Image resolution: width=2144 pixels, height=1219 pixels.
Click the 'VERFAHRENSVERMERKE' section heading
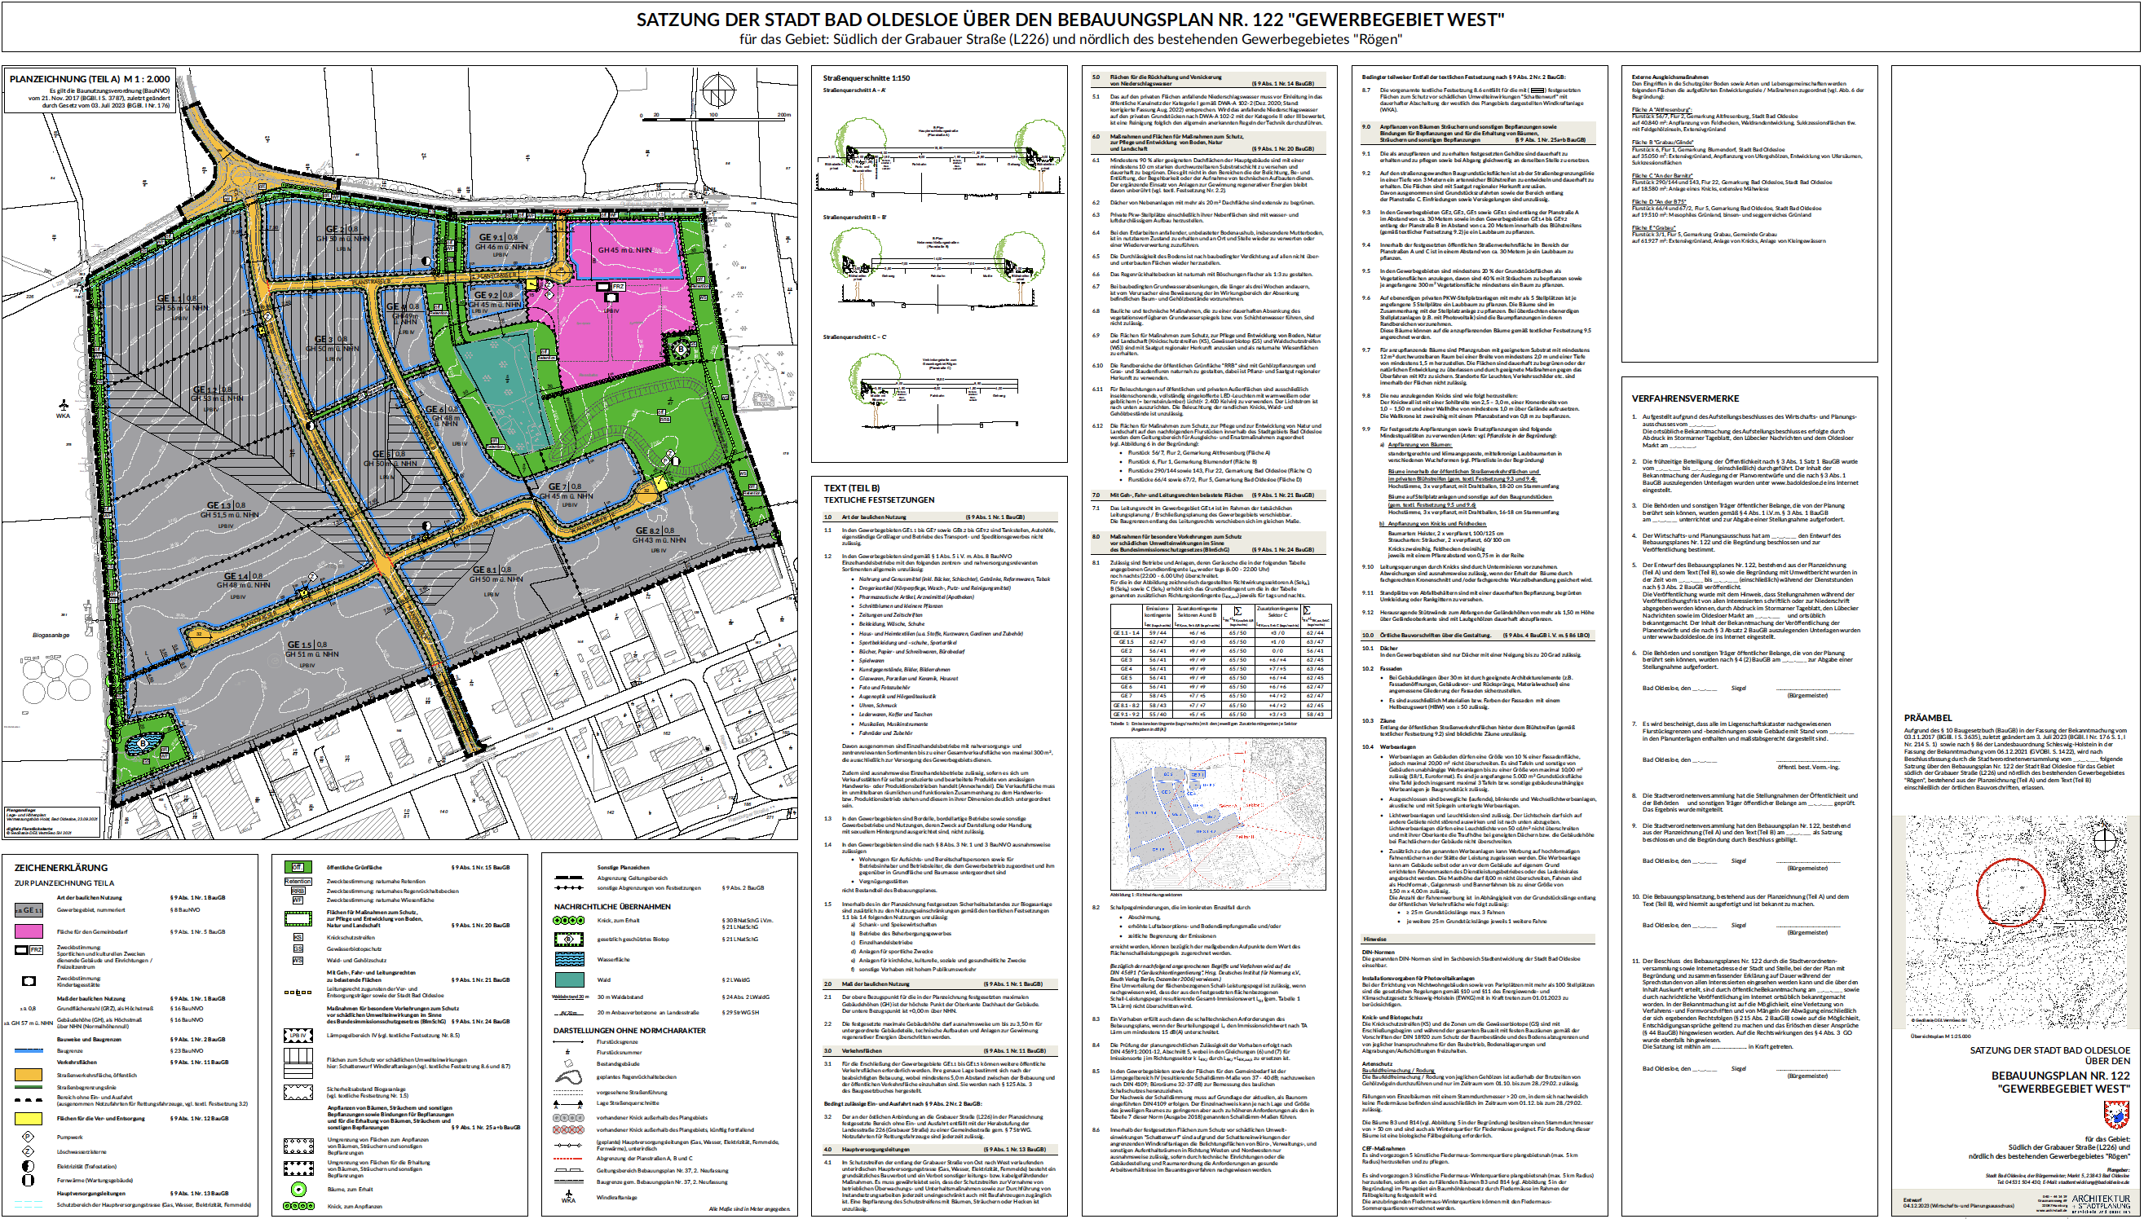point(1684,398)
